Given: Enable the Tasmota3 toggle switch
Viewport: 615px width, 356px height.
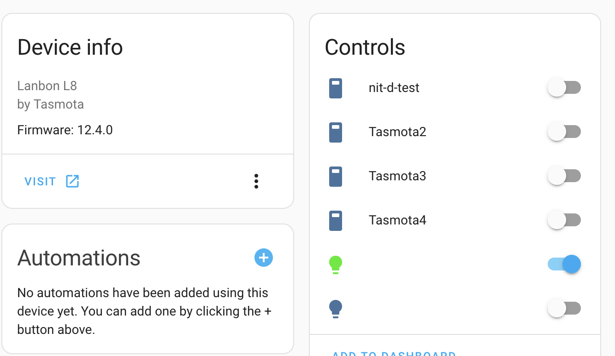Looking at the screenshot, I should pos(564,176).
